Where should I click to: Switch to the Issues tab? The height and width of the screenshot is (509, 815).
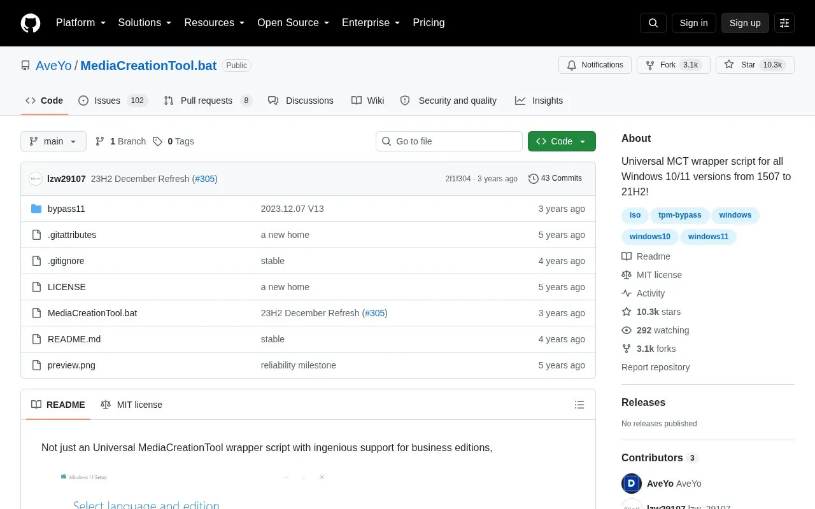tap(113, 101)
